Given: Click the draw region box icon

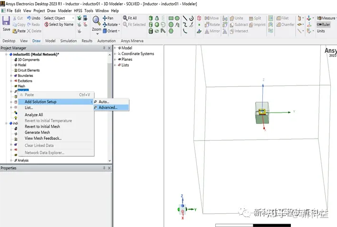Looking at the screenshot, I should point(199,18).
